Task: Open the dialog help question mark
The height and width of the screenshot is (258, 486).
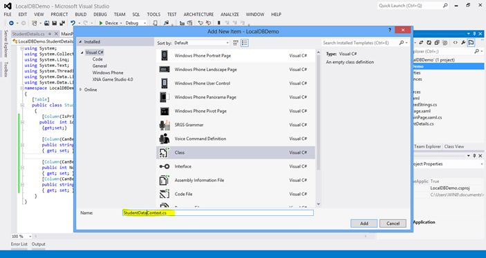Action: click(x=390, y=30)
